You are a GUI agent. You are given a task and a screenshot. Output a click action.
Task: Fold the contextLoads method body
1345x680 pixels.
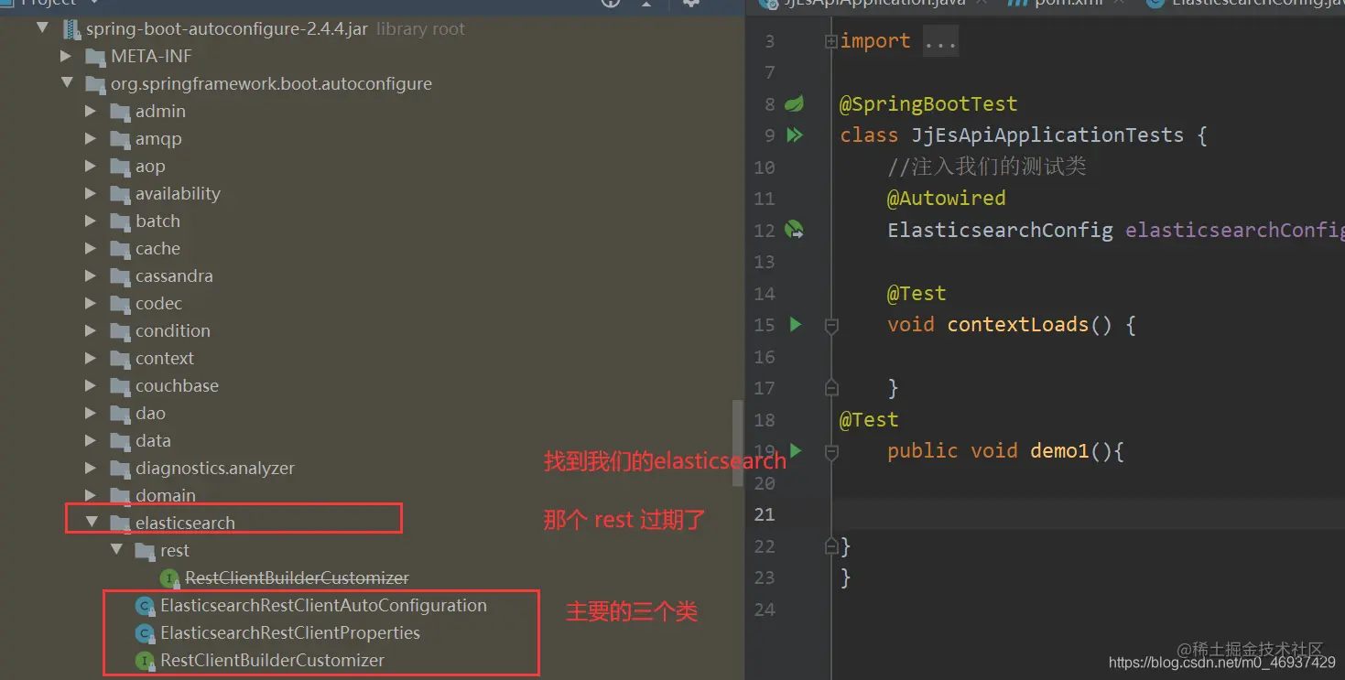(x=831, y=325)
